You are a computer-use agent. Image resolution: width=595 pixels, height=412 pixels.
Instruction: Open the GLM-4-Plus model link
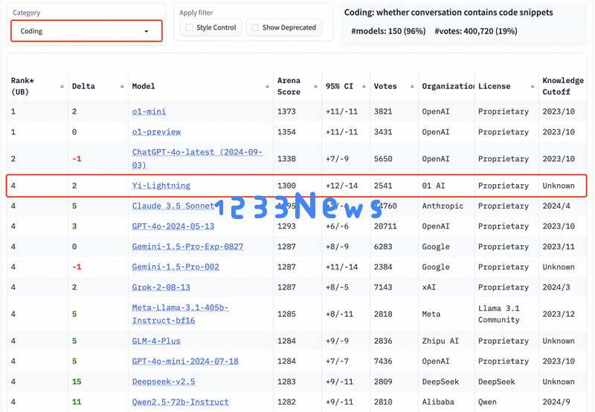tap(156, 341)
